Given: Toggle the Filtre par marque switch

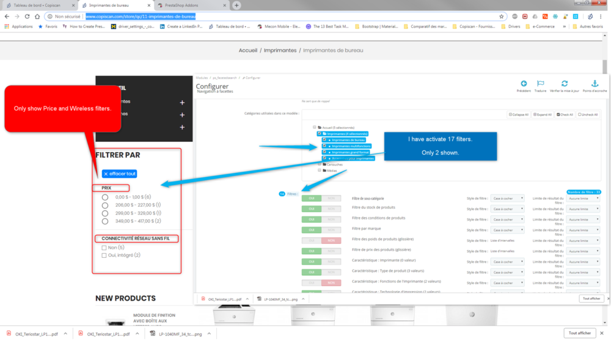Looking at the screenshot, I should (x=321, y=230).
